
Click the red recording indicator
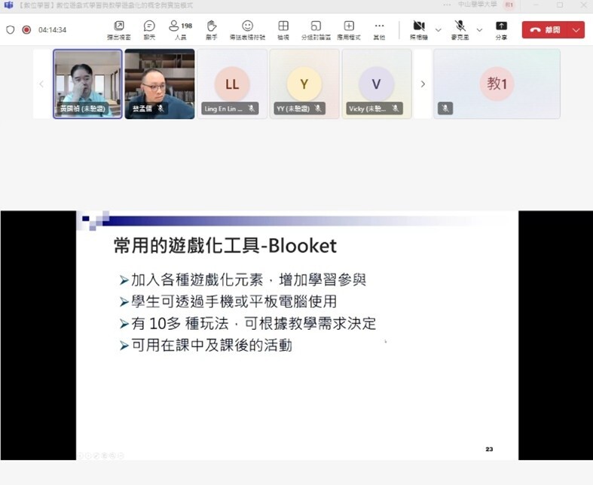tap(26, 30)
